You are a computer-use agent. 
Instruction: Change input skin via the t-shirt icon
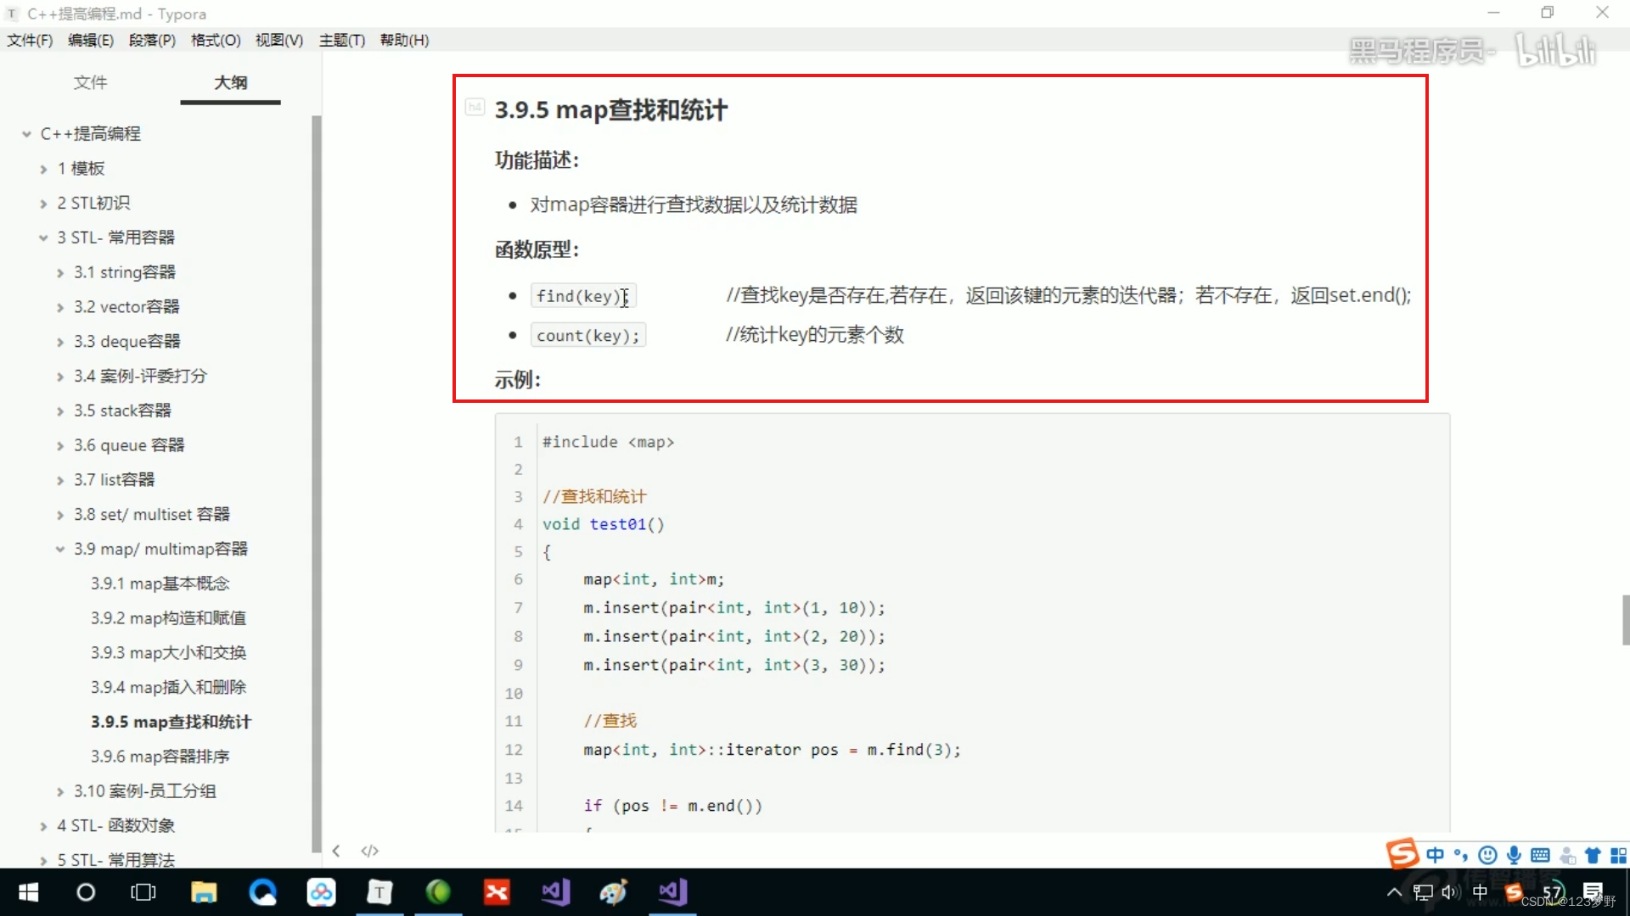(1593, 855)
